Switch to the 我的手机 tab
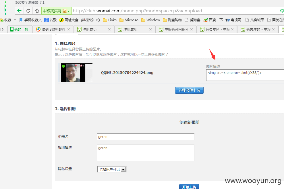The width and height of the screenshot is (284, 189). (20, 29)
